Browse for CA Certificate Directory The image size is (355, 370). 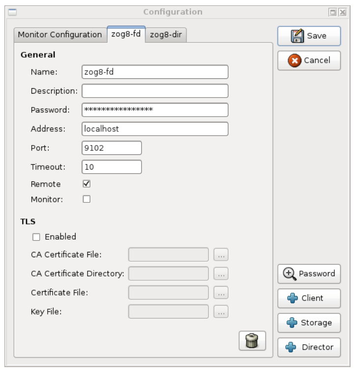(221, 273)
